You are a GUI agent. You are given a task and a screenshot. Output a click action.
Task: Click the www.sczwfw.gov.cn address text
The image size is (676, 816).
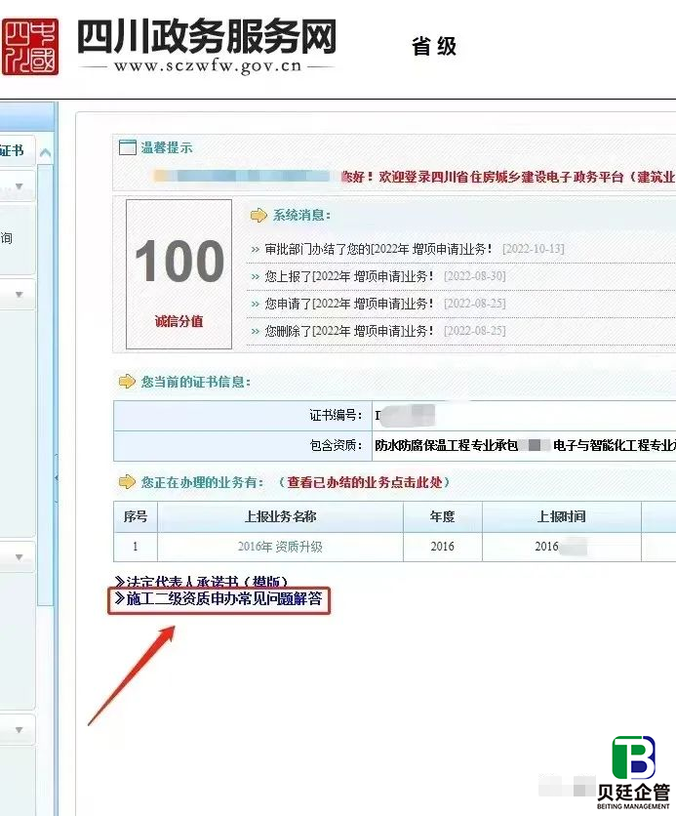(x=208, y=65)
